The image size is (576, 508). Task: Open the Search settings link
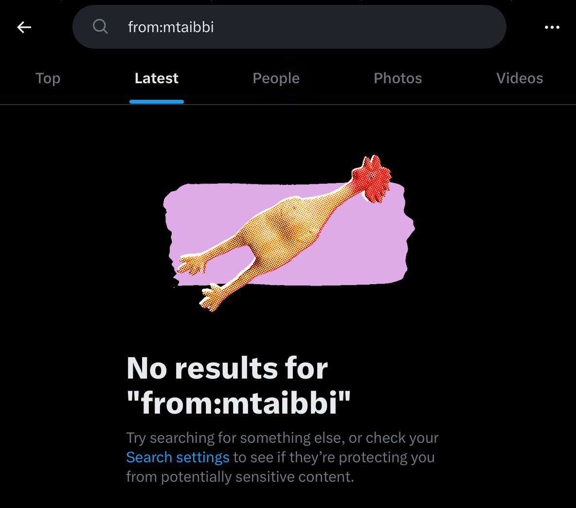pos(178,457)
